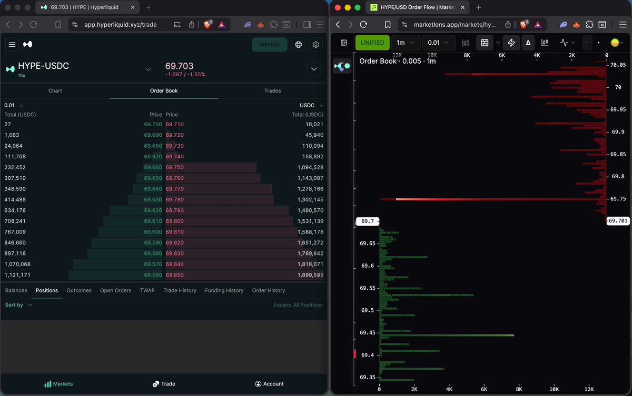Bookmark the Hyperliquid page
This screenshot has width=632, height=396.
[x=58, y=24]
